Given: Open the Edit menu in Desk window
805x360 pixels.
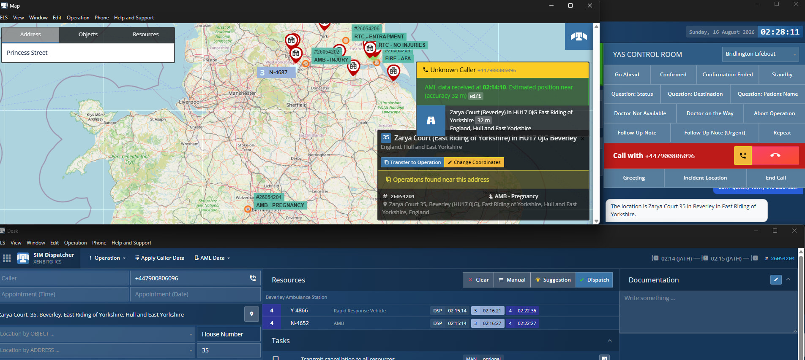Looking at the screenshot, I should point(55,243).
